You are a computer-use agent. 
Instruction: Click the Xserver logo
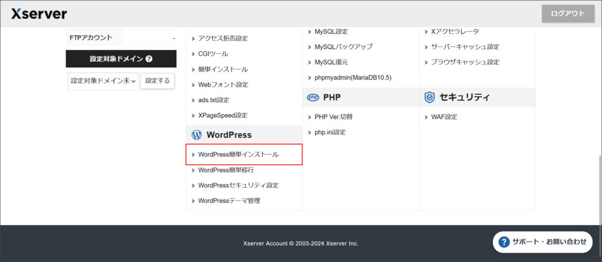tap(39, 13)
